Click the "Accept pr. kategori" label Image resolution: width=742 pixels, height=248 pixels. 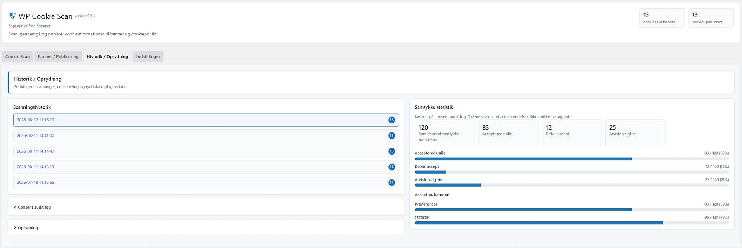tap(432, 195)
